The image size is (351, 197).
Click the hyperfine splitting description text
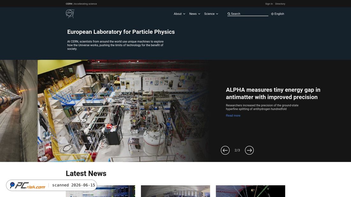pos(262,107)
